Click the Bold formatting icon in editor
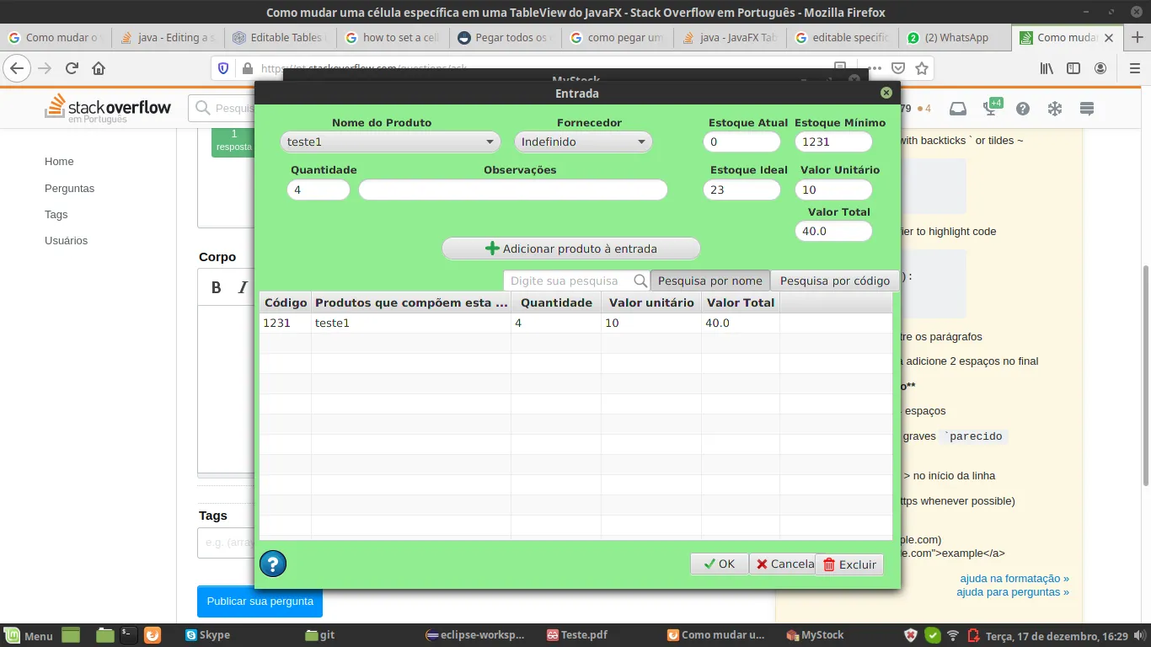 [x=217, y=287]
